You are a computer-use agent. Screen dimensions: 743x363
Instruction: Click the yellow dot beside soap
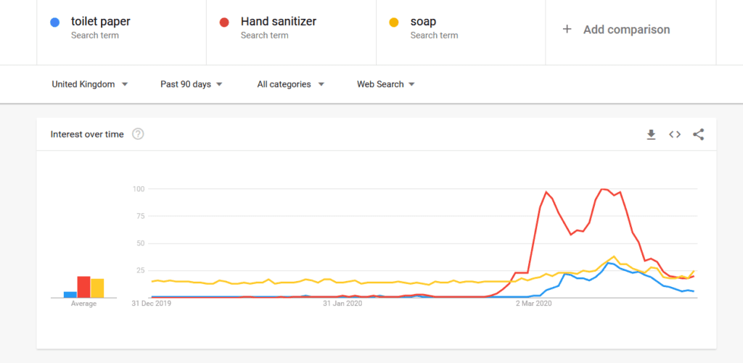coord(395,22)
